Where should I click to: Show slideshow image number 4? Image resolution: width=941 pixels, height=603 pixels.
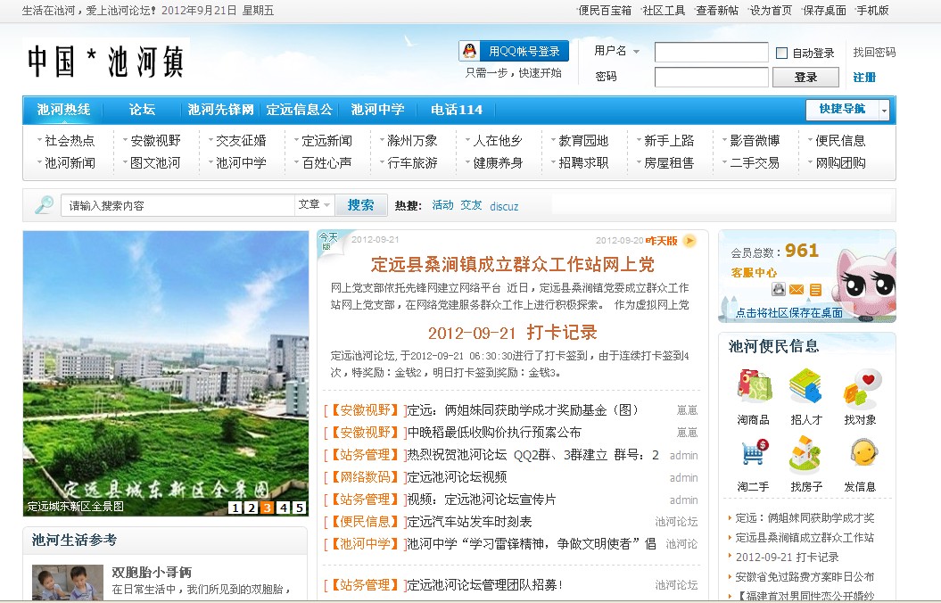pyautogui.click(x=284, y=508)
